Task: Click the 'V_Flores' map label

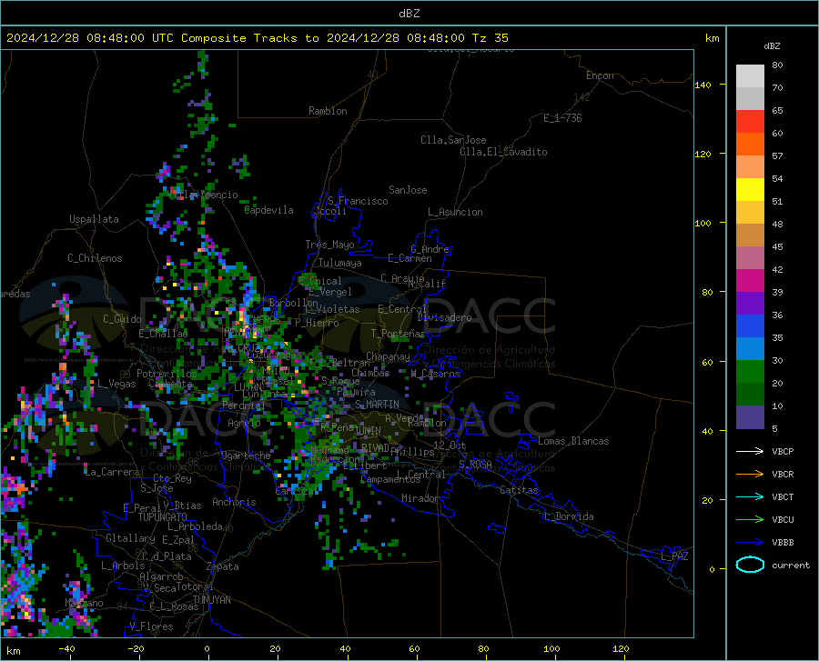Action: click(151, 626)
